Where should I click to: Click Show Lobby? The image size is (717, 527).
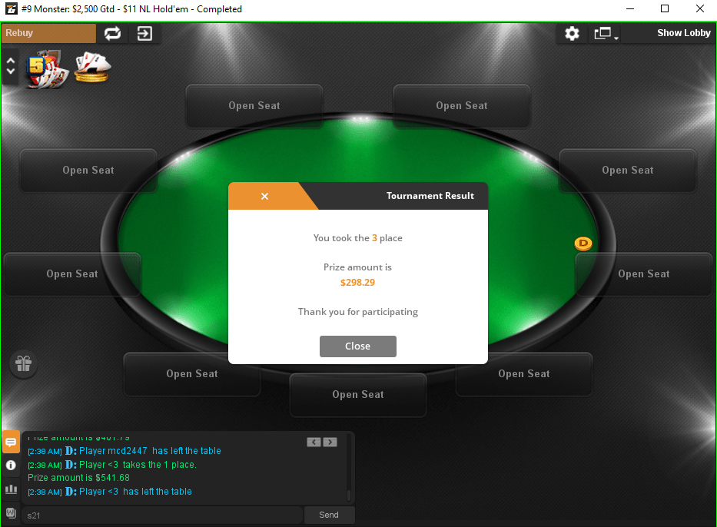tap(684, 33)
